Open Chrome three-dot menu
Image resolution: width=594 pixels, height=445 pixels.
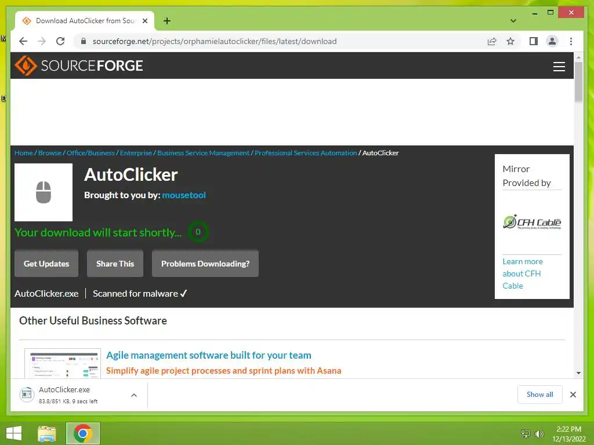point(571,41)
